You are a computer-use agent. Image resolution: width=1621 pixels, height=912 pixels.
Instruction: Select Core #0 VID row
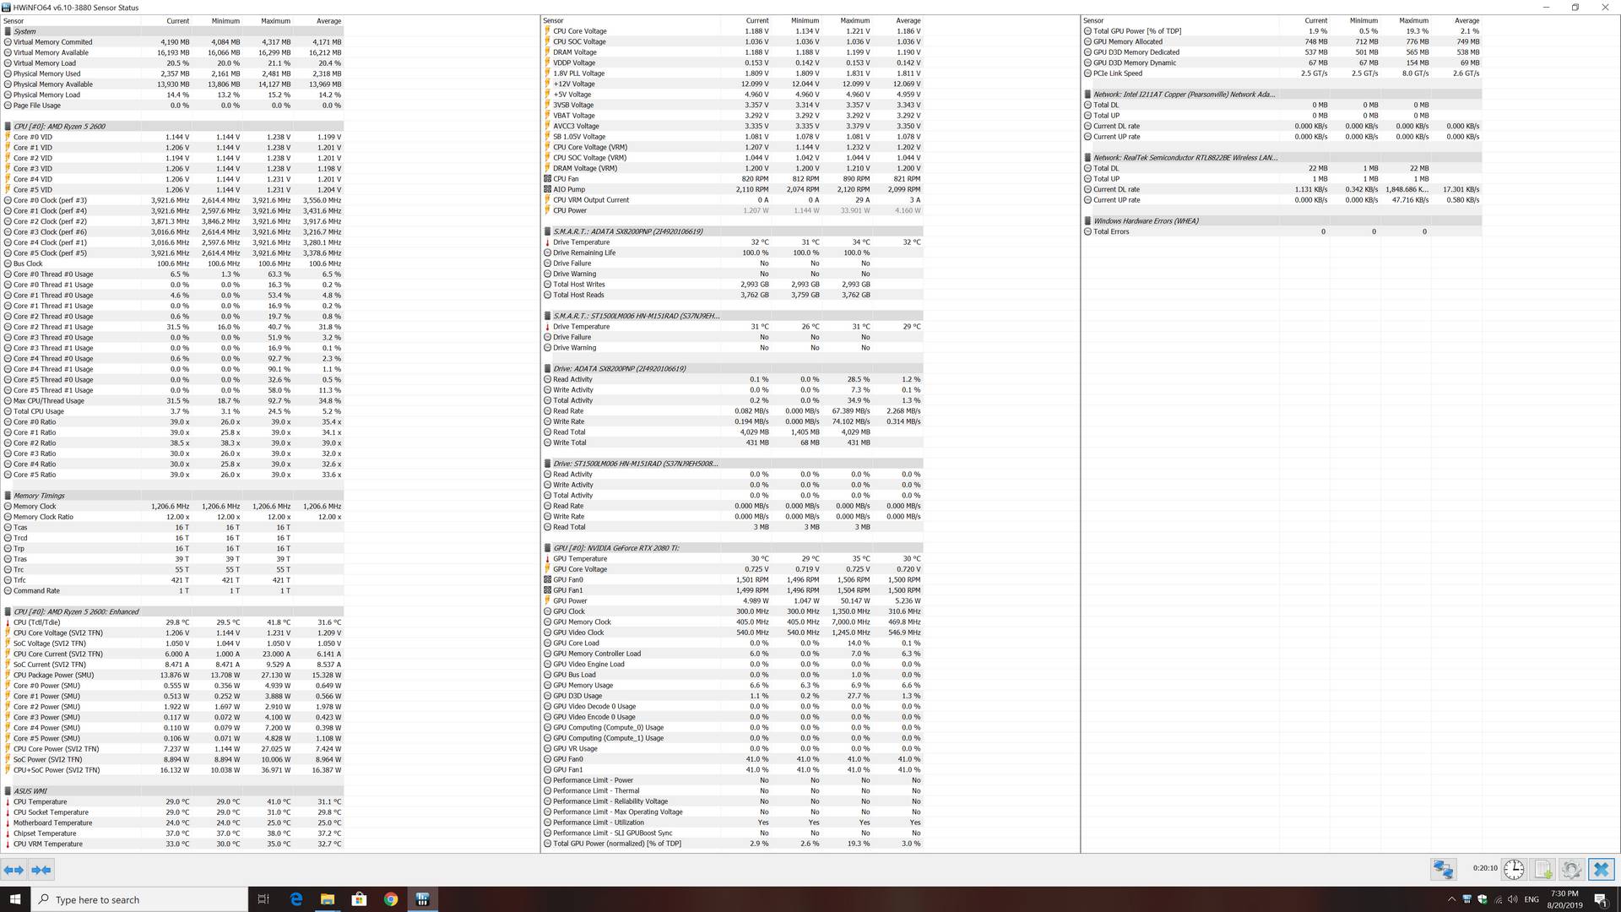pos(173,137)
